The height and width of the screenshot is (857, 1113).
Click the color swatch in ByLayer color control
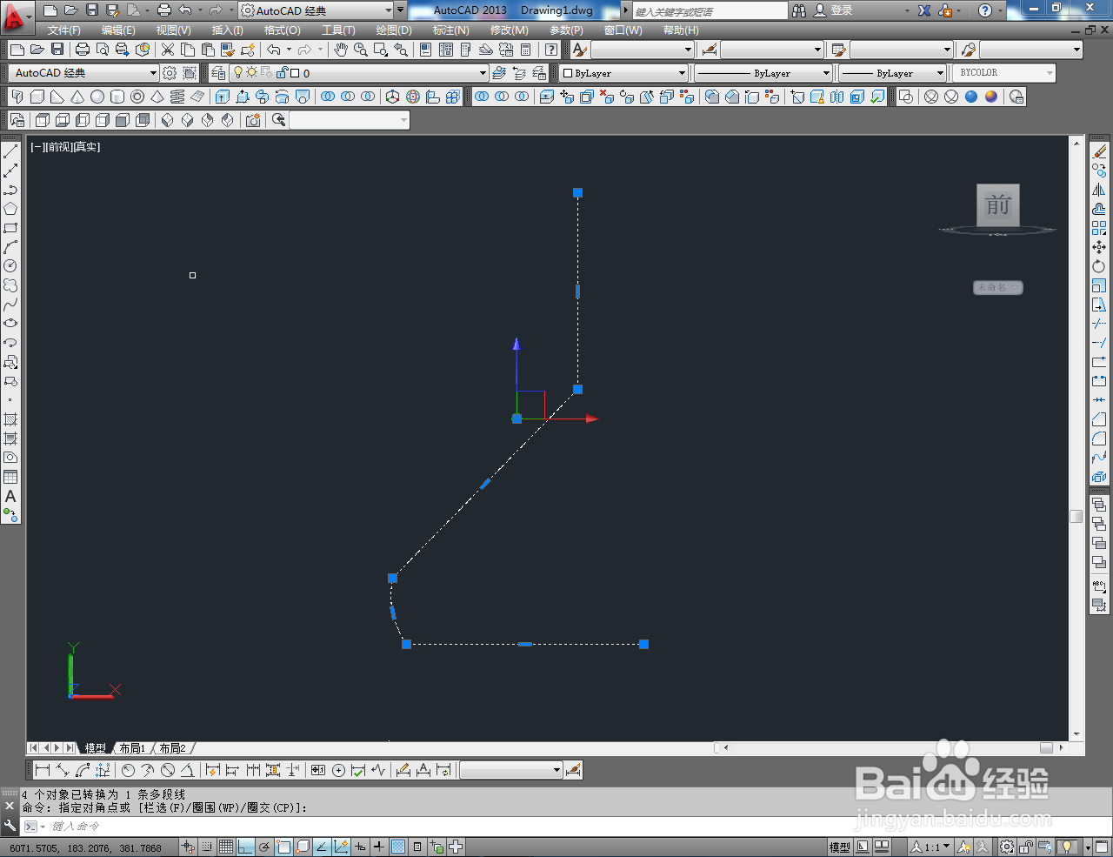(569, 74)
